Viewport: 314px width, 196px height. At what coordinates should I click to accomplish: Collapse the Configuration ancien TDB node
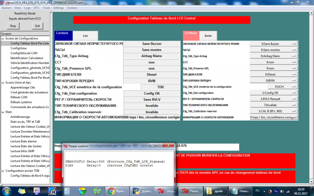pos(3,171)
